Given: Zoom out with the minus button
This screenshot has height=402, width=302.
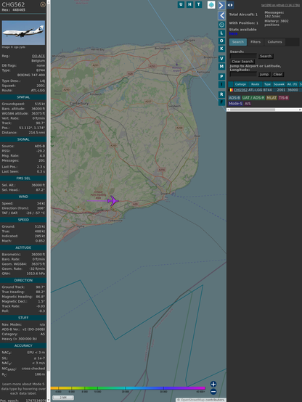Looking at the screenshot, I should [213, 392].
